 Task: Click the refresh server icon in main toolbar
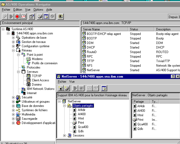click(x=61, y=17)
